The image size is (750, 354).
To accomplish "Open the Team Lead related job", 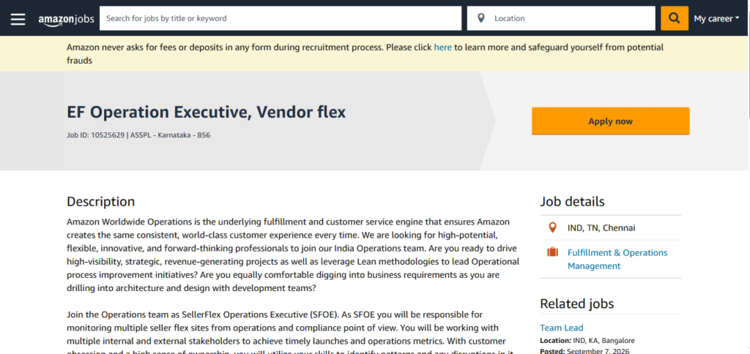I will point(562,328).
